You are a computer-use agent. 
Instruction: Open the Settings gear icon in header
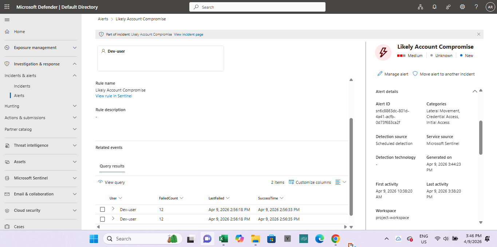(x=462, y=7)
